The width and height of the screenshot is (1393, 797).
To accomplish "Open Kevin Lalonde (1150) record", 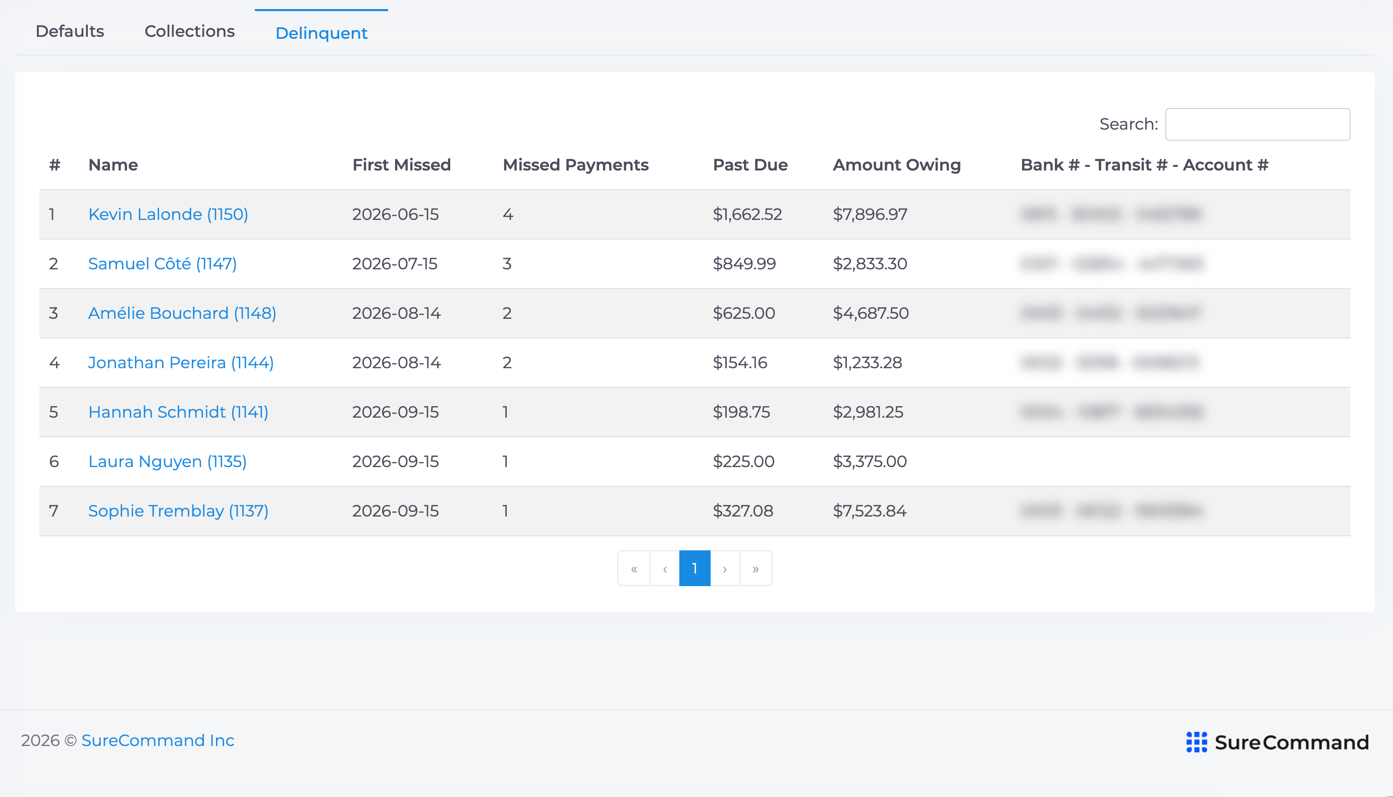I will point(168,214).
